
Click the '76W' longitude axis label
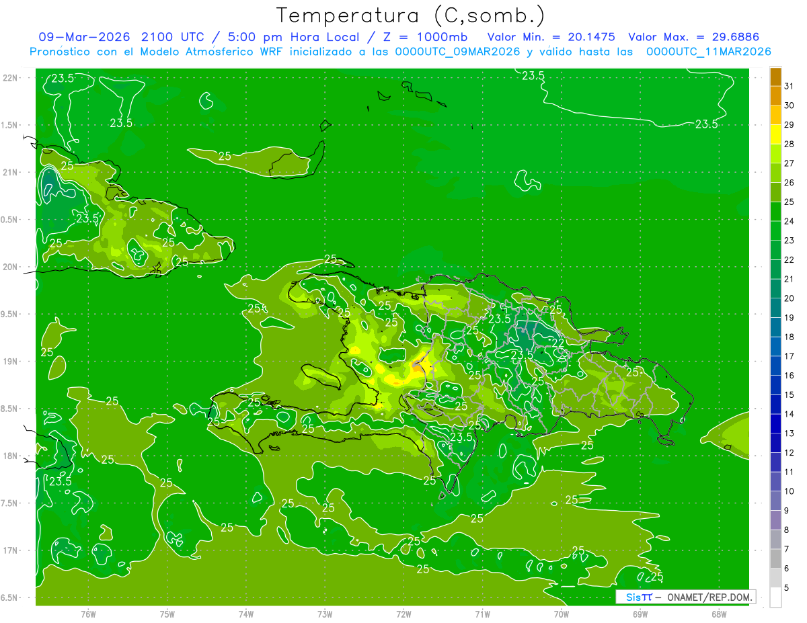coord(88,614)
